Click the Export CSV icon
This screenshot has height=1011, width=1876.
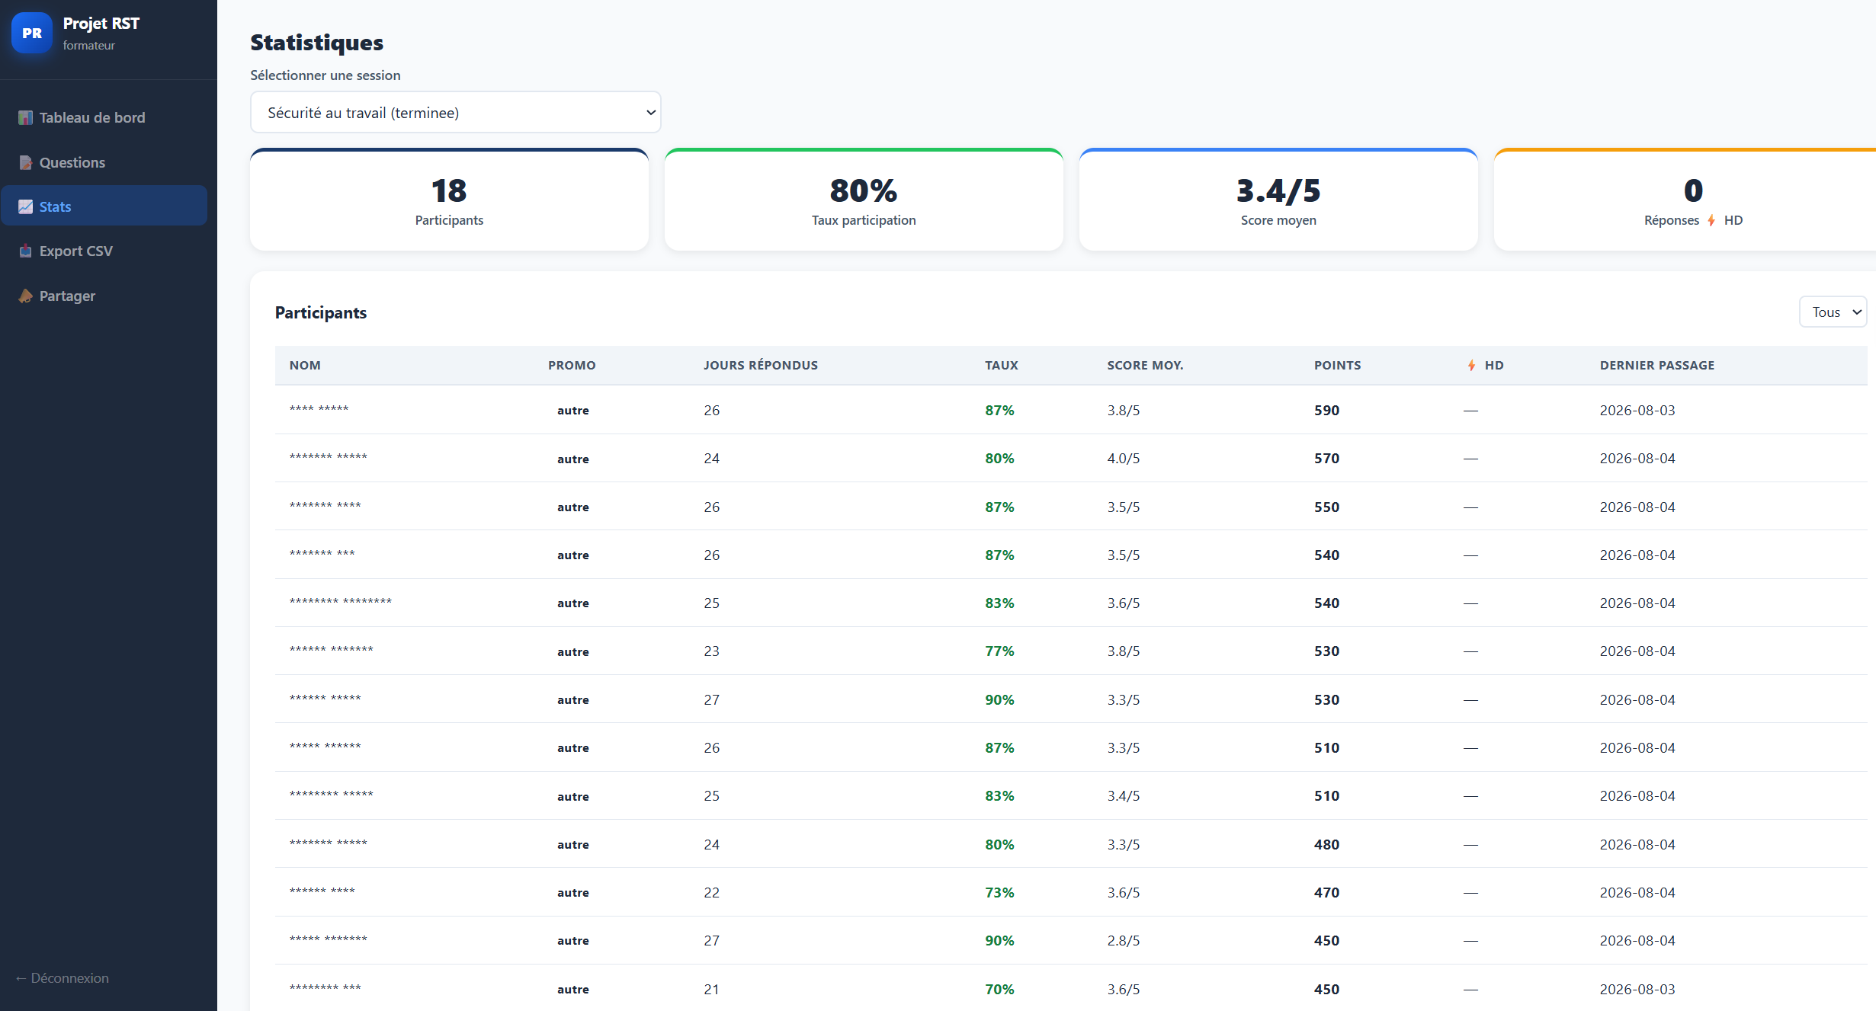click(25, 251)
